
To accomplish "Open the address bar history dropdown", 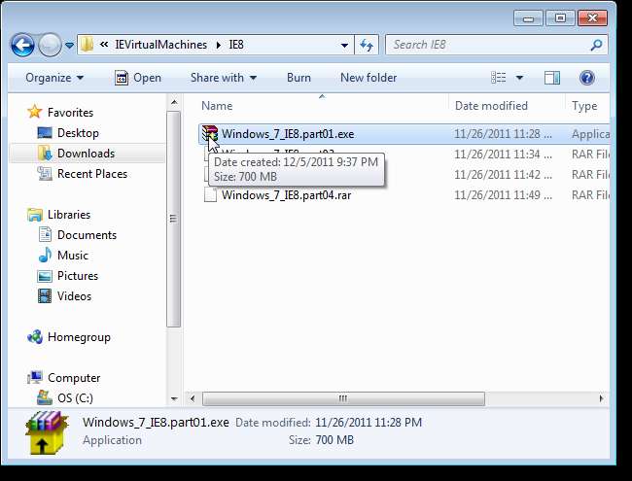I will click(344, 45).
